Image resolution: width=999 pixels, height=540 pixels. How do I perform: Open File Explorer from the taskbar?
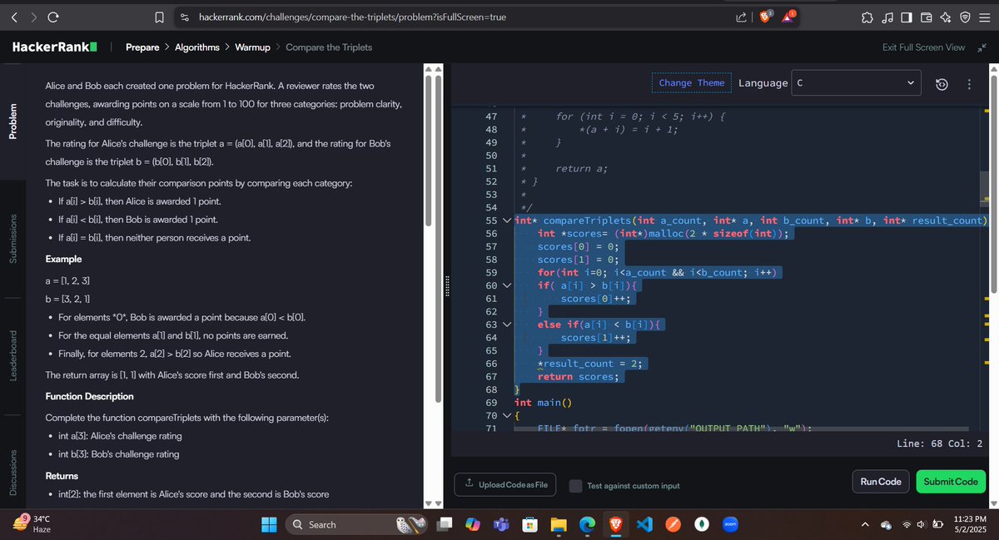559,524
